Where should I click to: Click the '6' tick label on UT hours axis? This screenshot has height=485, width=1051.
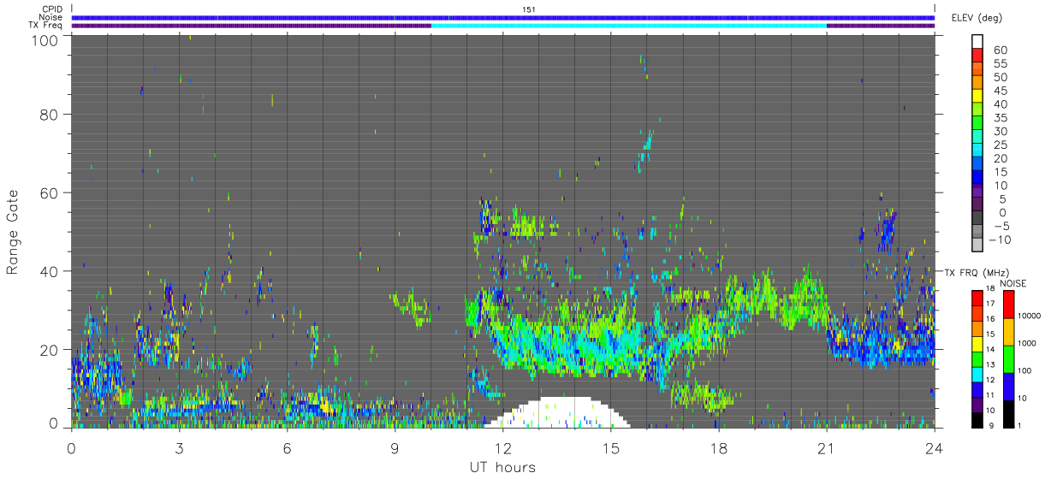pyautogui.click(x=287, y=447)
